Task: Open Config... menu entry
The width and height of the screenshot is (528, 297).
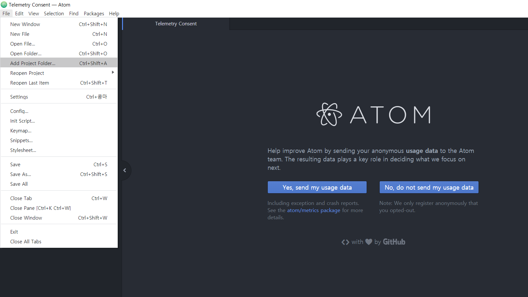Action: point(59,111)
